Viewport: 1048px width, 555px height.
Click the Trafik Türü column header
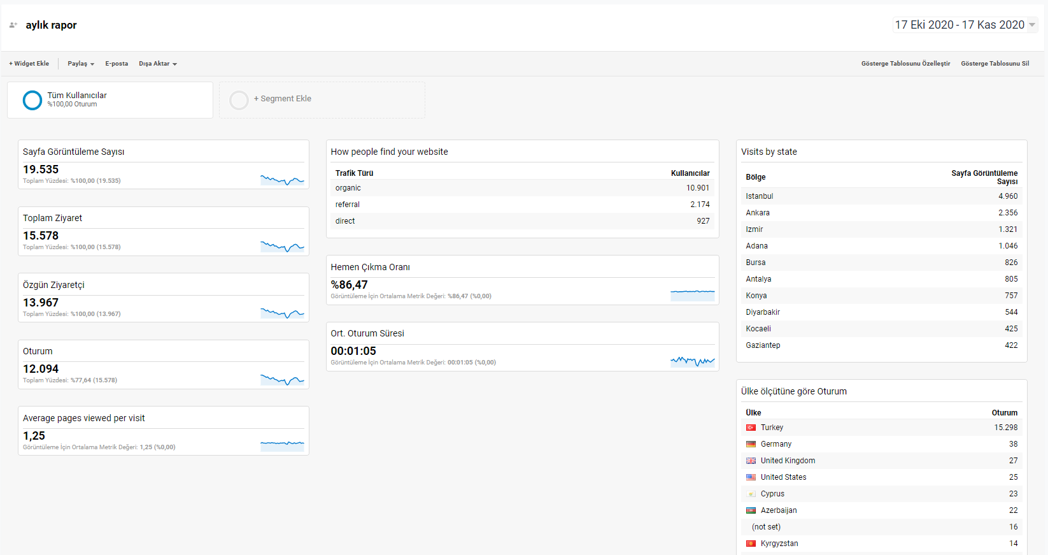coord(355,173)
